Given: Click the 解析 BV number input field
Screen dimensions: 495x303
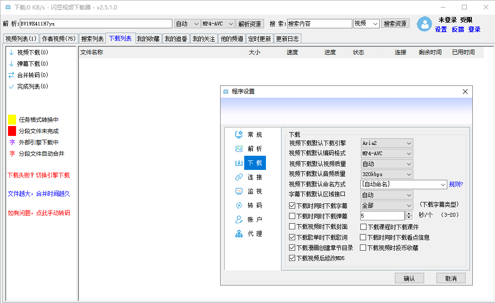Looking at the screenshot, I should (x=95, y=24).
